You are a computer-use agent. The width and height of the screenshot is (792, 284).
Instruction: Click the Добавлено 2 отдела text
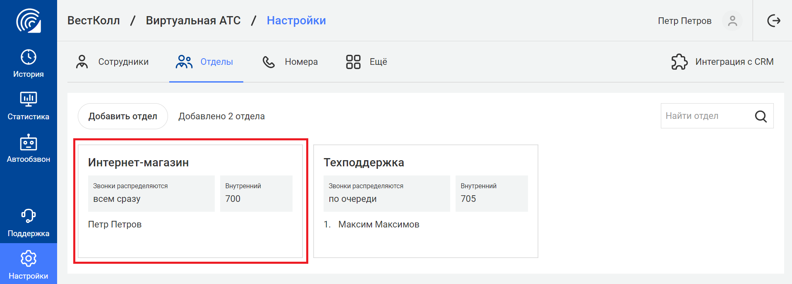pos(221,116)
